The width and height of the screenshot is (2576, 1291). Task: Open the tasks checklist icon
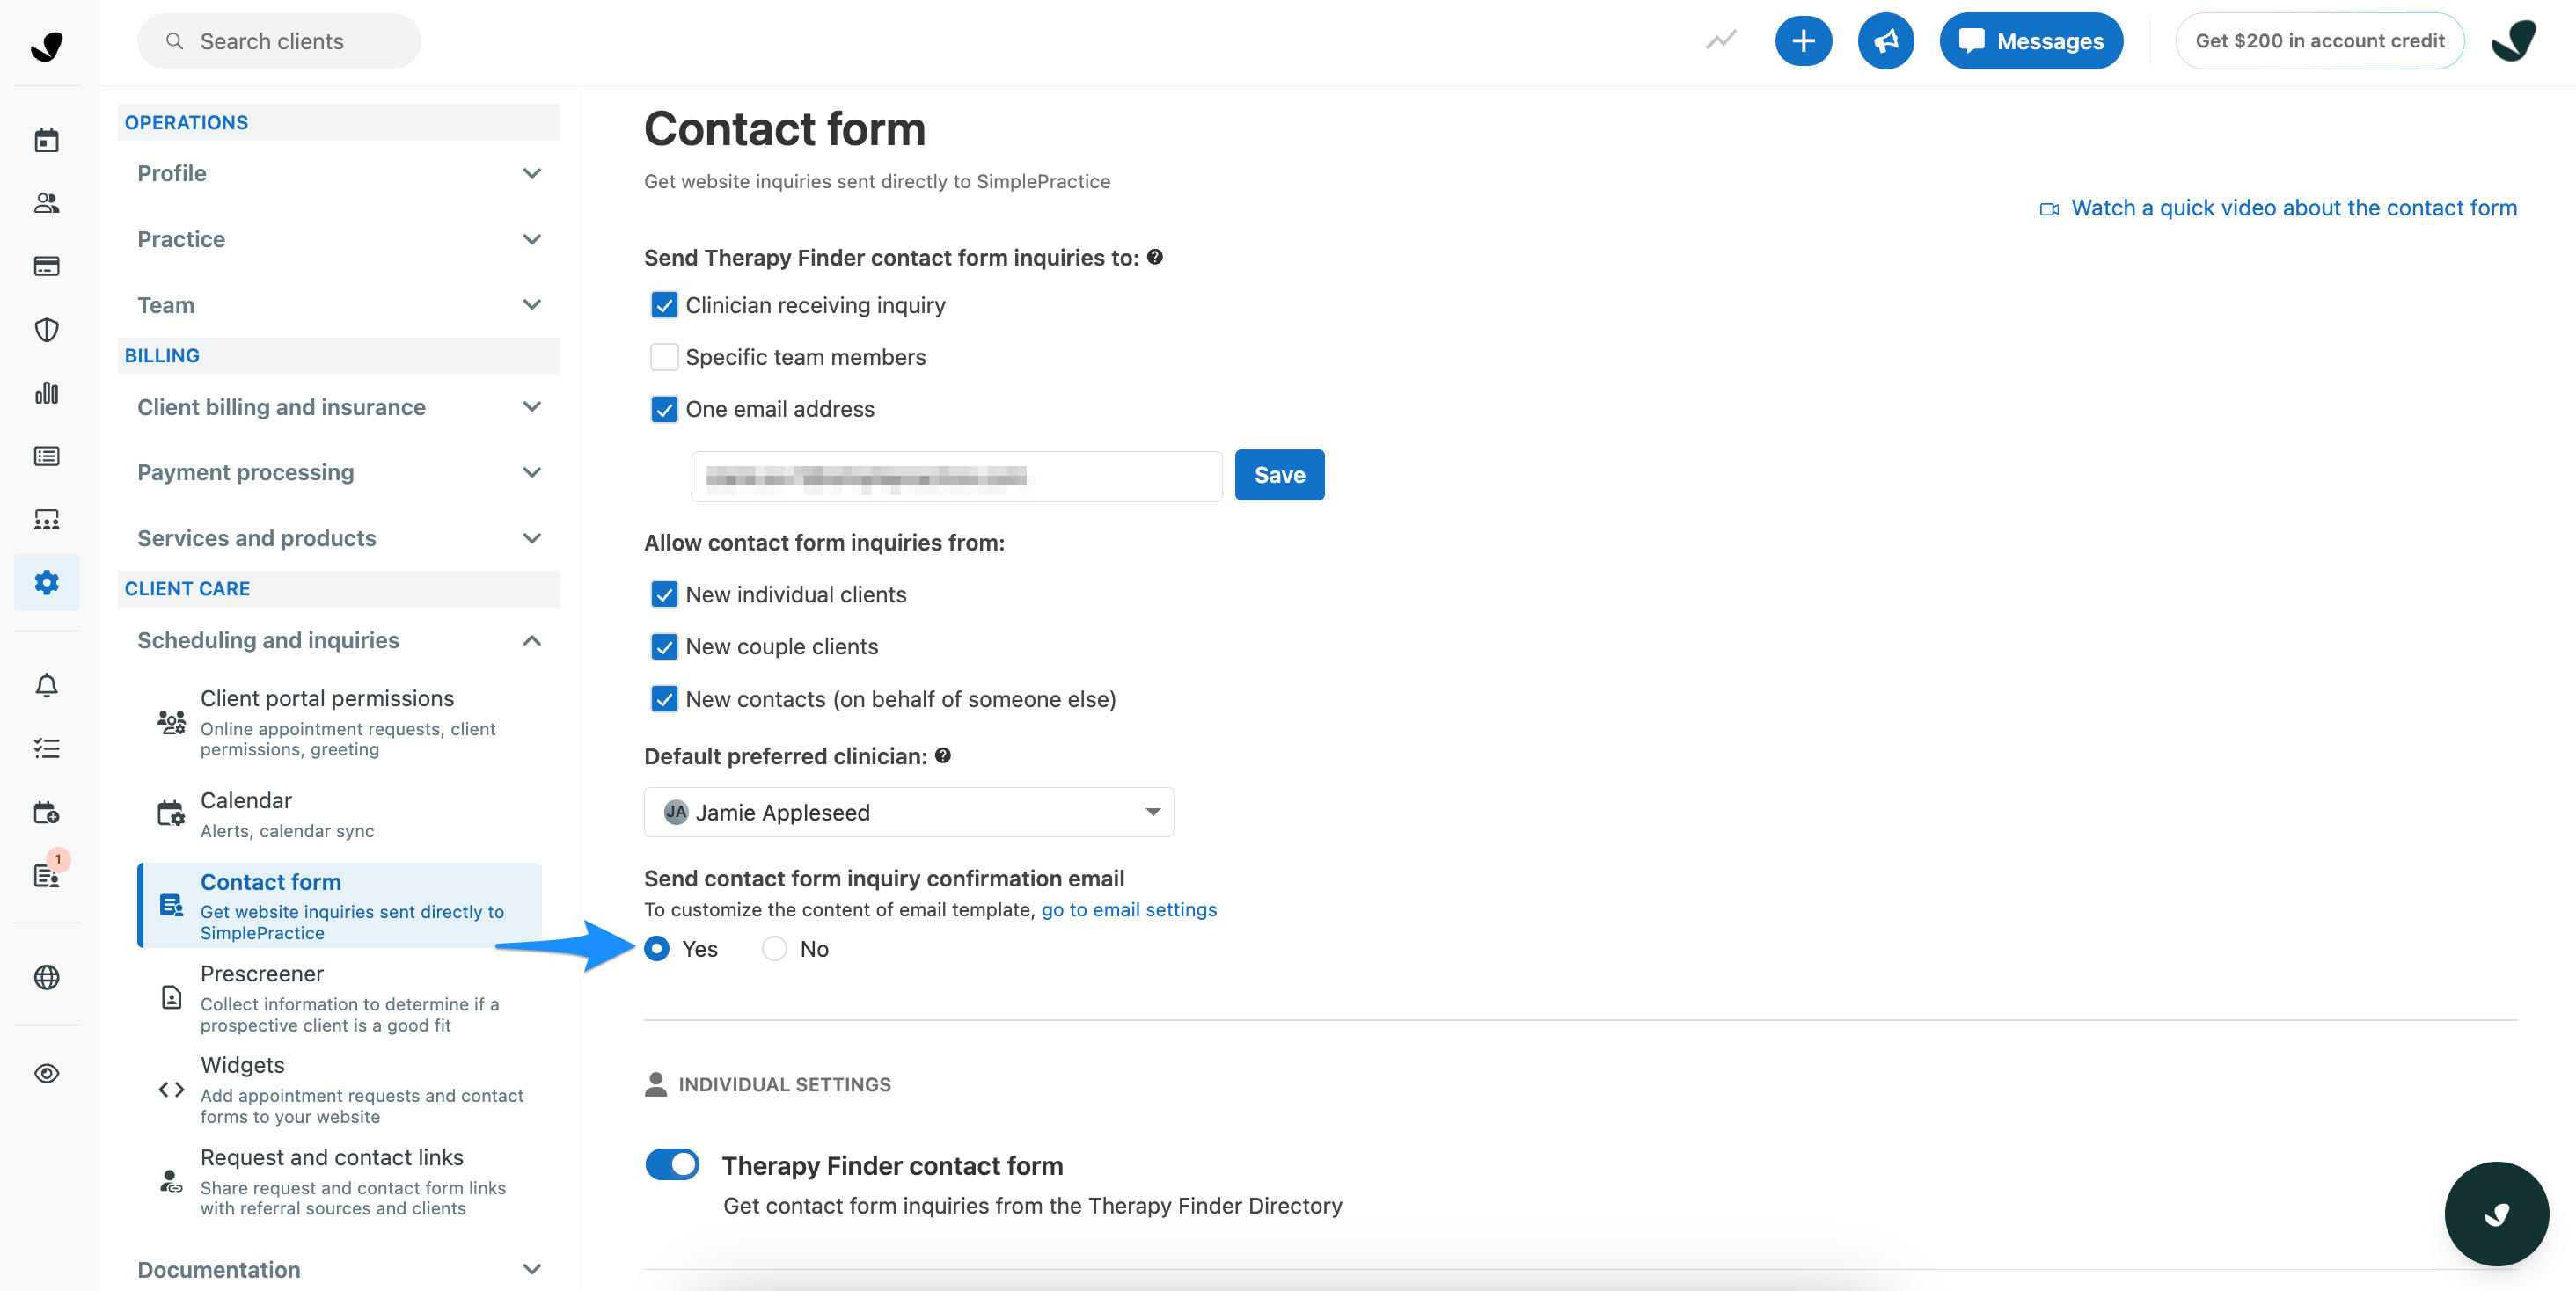tap(46, 748)
